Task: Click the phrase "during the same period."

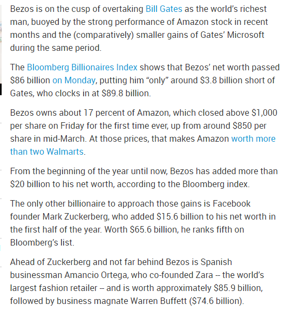Action: click(56, 48)
